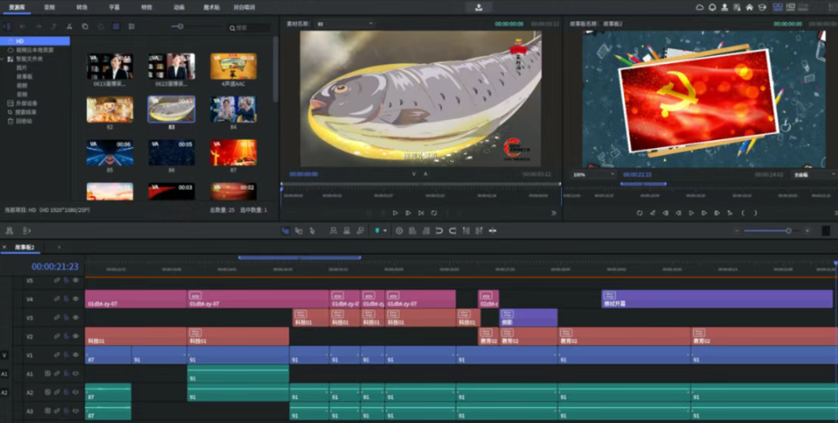Screen dimensions: 838x423
Task: Select the fish clip thumbnail named 83
Action: 171,109
